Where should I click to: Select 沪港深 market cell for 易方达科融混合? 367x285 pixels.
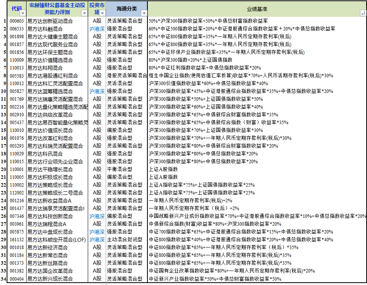pos(97,29)
